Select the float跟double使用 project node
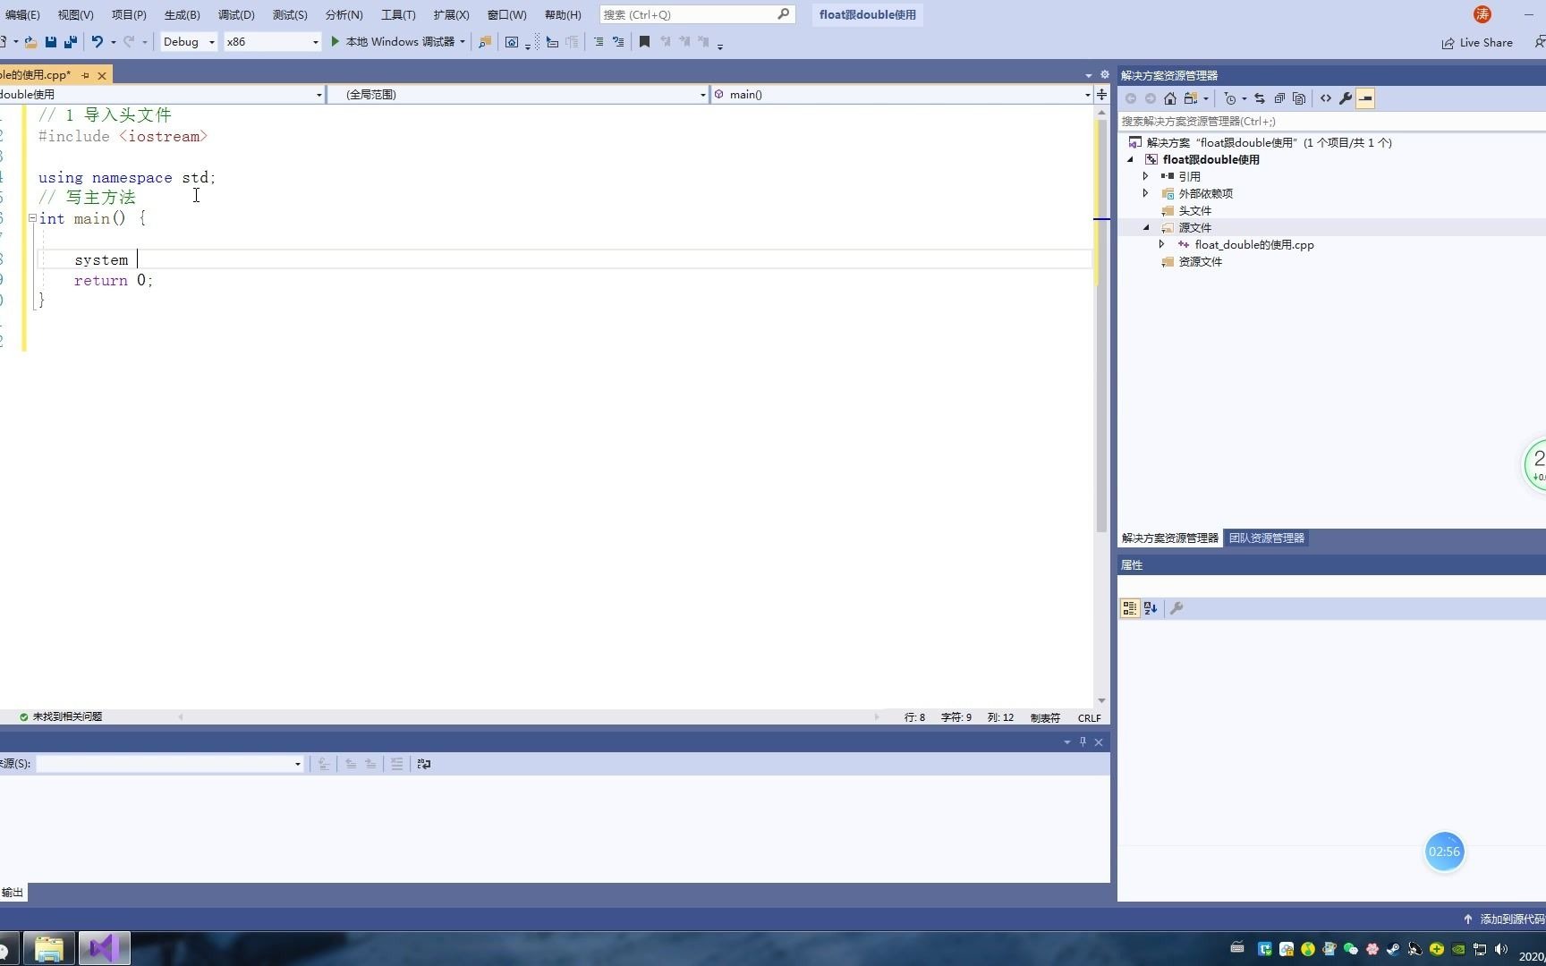1546x966 pixels. click(x=1210, y=159)
